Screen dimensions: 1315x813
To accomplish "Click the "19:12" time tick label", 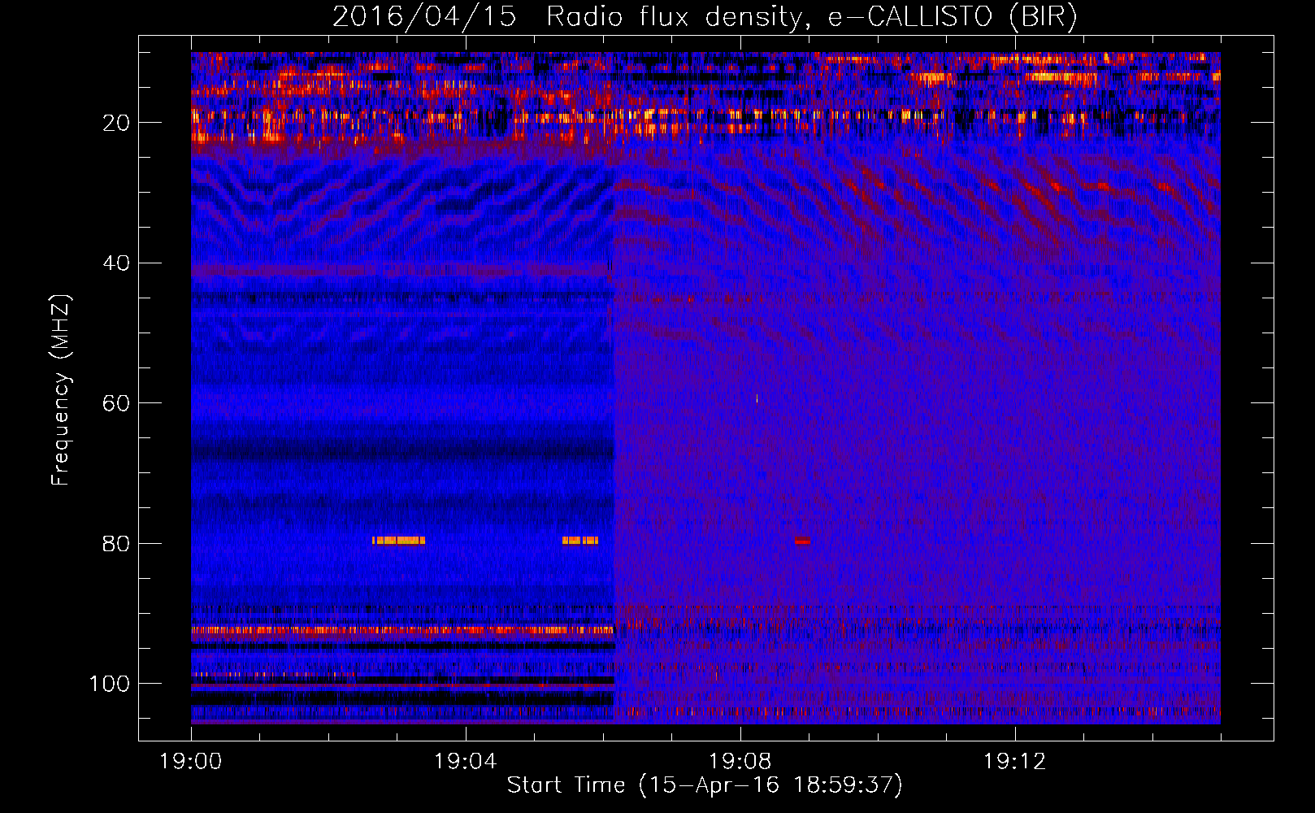I will click(x=1015, y=762).
